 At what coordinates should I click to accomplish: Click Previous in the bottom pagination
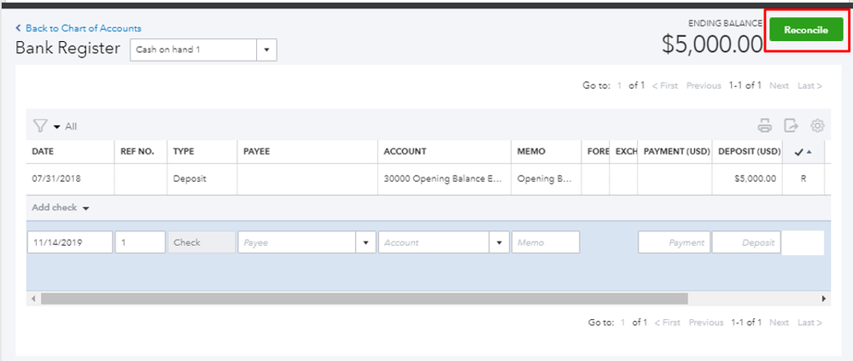706,323
